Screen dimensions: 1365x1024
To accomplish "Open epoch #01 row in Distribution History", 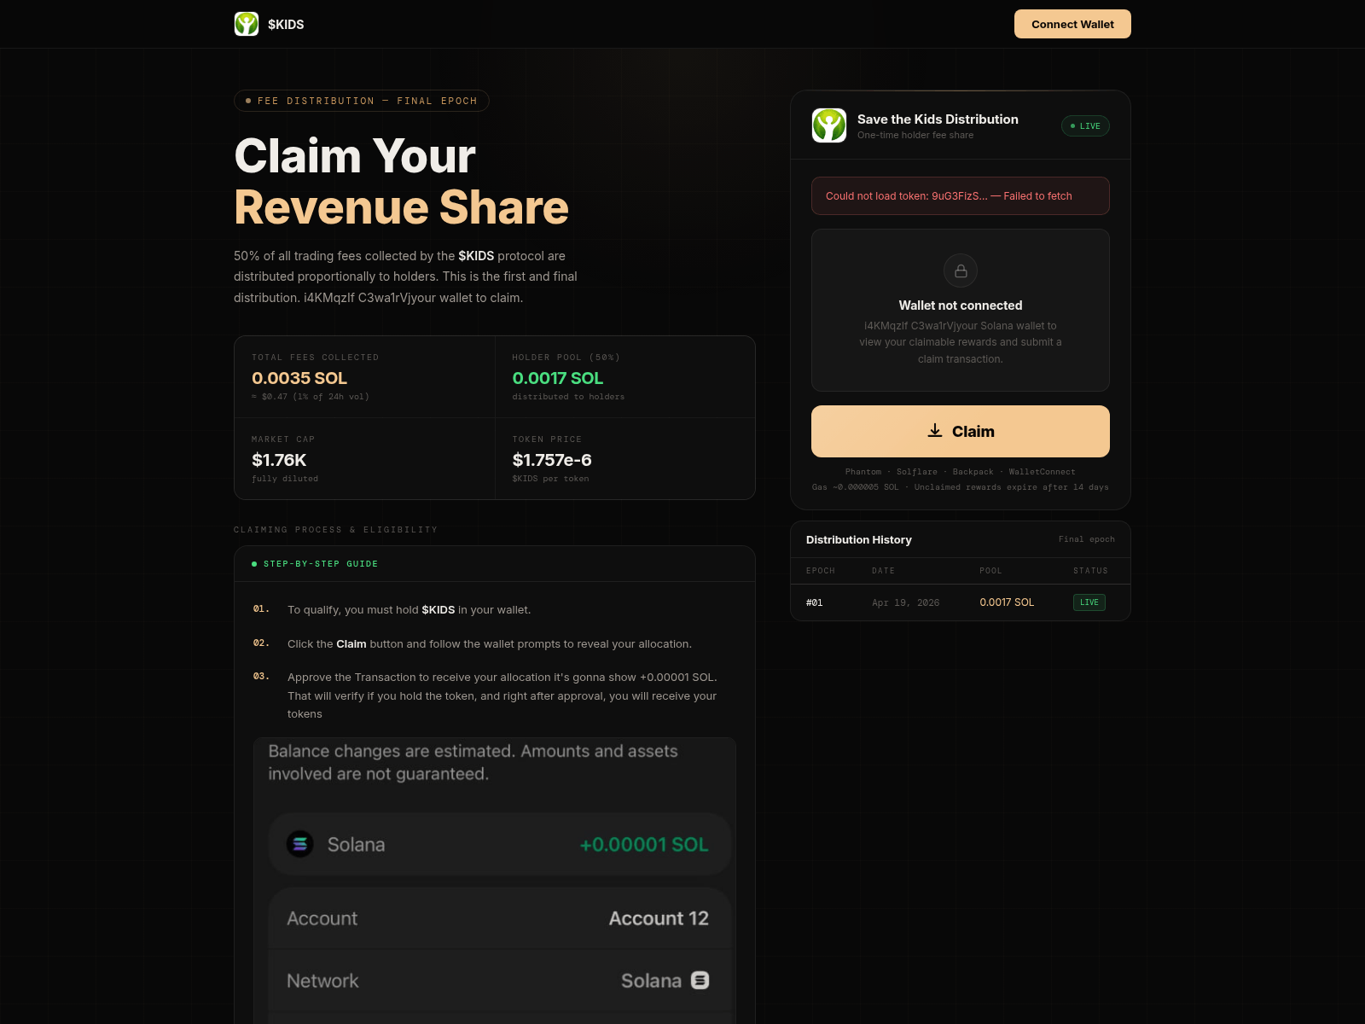I will click(961, 602).
